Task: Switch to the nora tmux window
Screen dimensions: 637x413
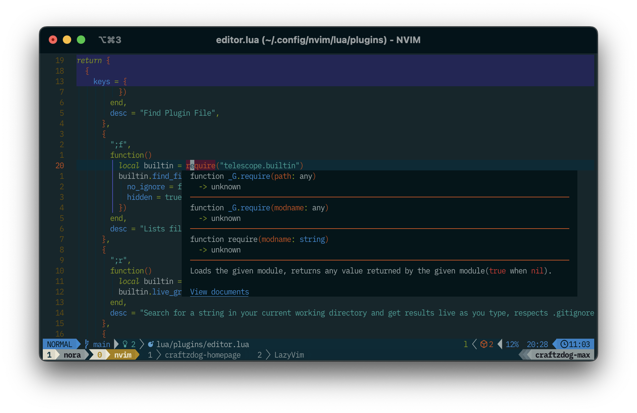Action: click(73, 355)
